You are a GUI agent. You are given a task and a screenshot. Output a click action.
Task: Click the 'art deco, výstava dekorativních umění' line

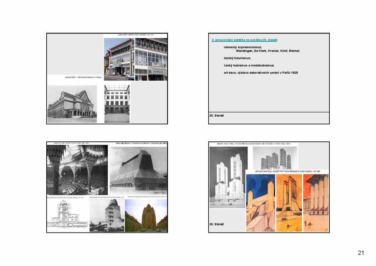(261, 73)
